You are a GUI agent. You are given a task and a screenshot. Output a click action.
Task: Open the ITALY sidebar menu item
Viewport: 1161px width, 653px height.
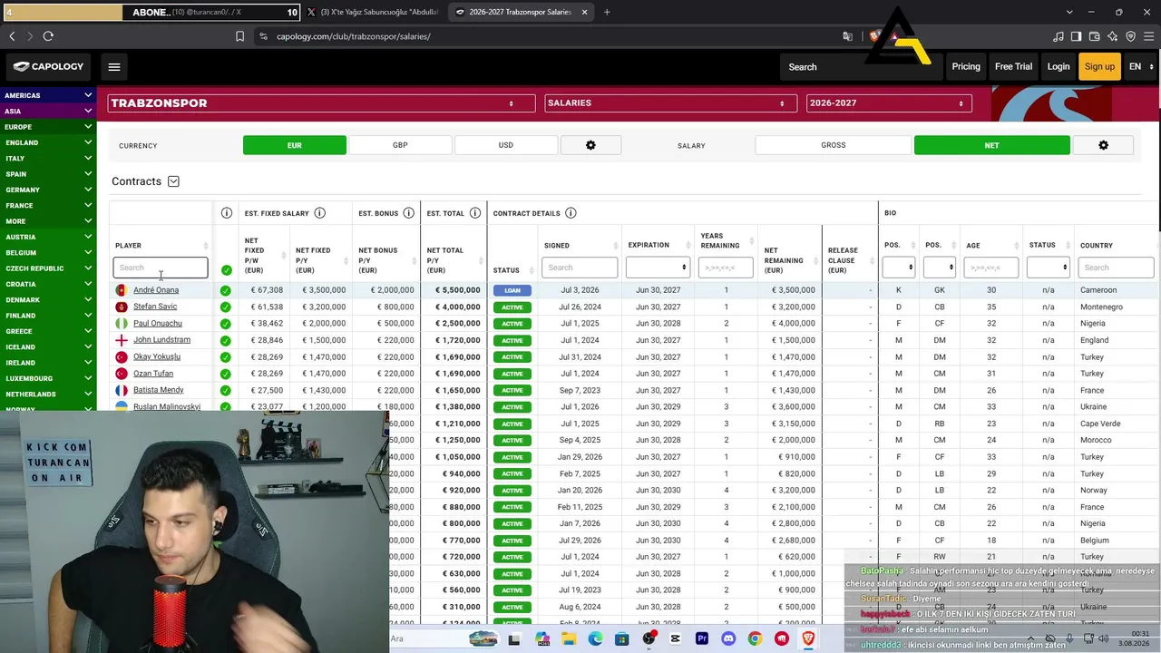pos(48,158)
